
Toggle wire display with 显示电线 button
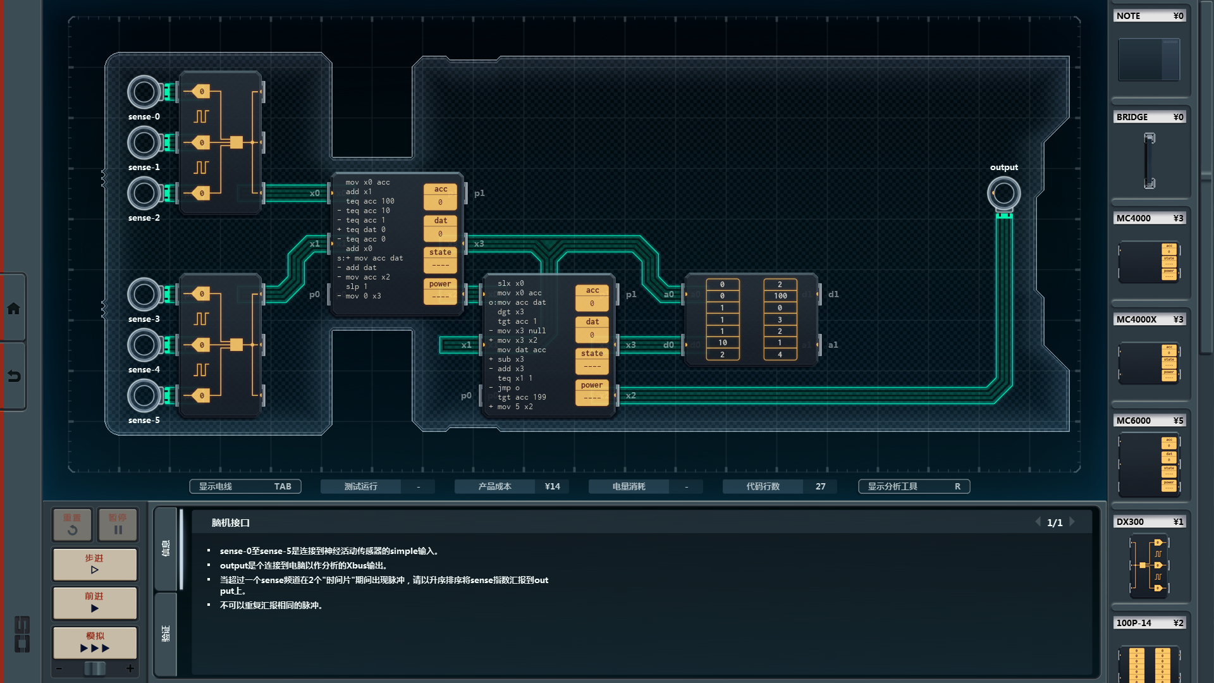tap(245, 486)
